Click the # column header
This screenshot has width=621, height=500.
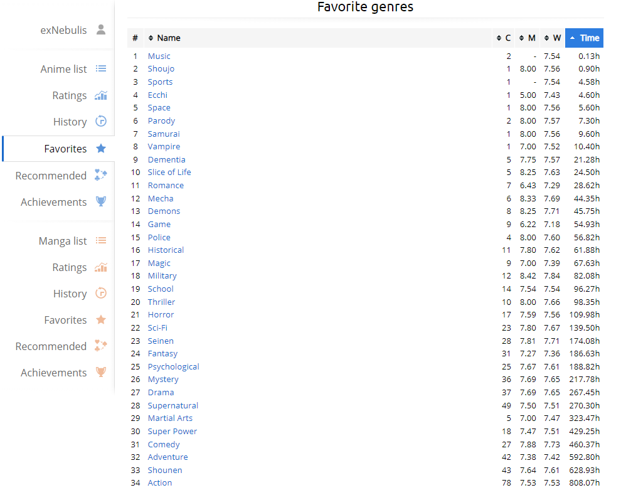click(x=135, y=38)
